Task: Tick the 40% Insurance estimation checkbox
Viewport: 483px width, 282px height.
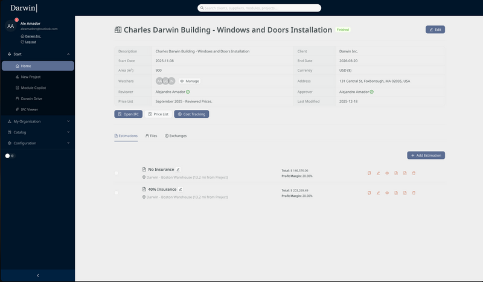Action: pyautogui.click(x=117, y=193)
